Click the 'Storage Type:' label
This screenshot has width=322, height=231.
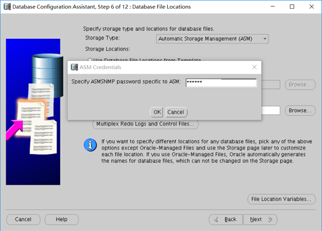[102, 38]
